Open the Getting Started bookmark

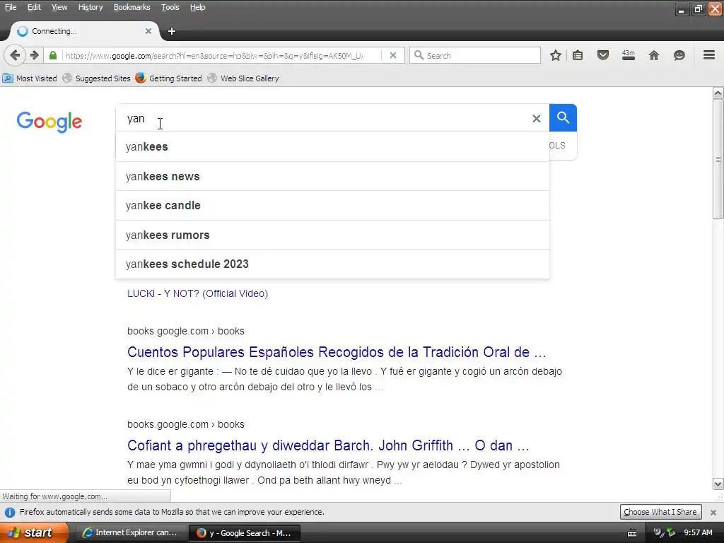coord(168,78)
